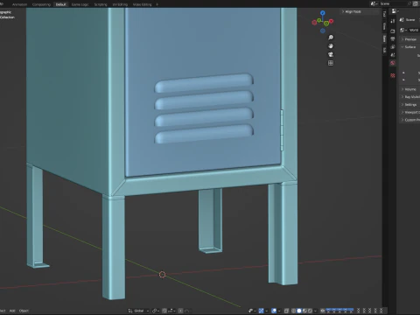Open the Object menu in viewport header
The width and height of the screenshot is (420, 315).
(x=24, y=311)
